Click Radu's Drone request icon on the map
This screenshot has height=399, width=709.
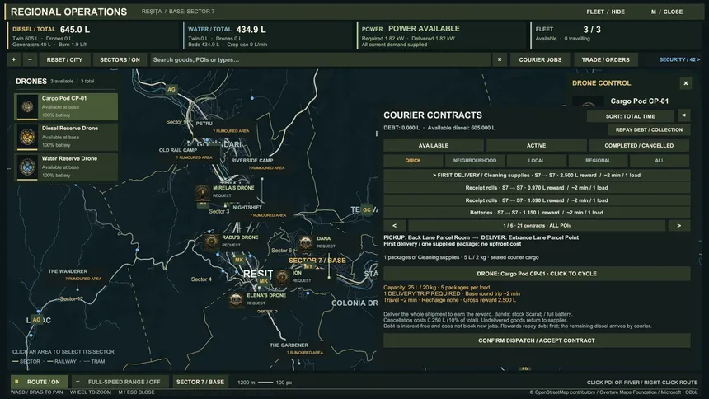coord(212,242)
